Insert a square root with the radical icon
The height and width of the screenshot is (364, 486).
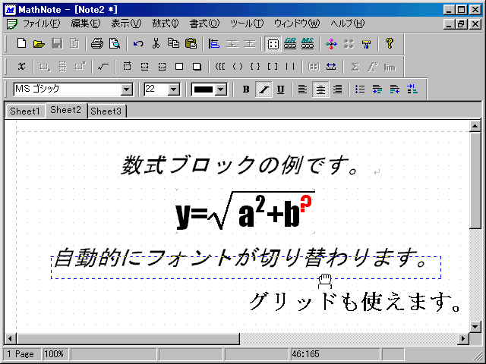pyautogui.click(x=103, y=67)
